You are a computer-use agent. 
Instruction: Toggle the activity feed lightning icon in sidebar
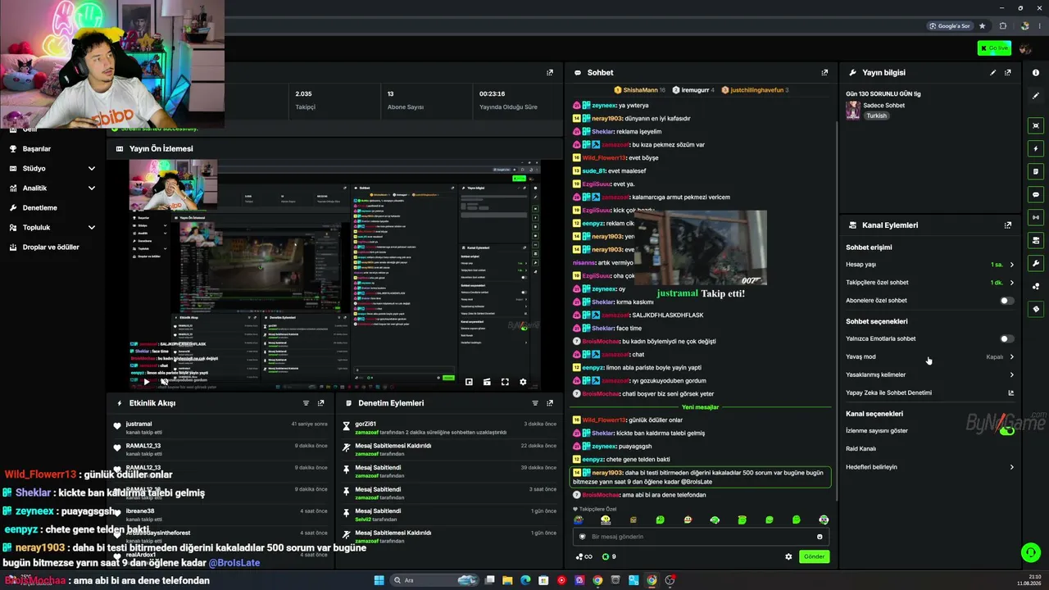coord(1036,148)
